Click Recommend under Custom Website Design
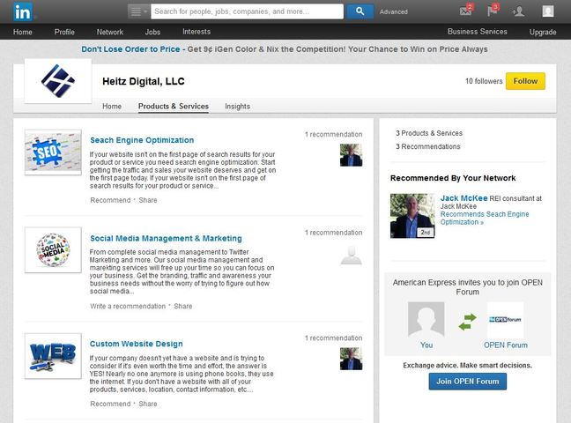This screenshot has height=423, width=571. click(110, 404)
